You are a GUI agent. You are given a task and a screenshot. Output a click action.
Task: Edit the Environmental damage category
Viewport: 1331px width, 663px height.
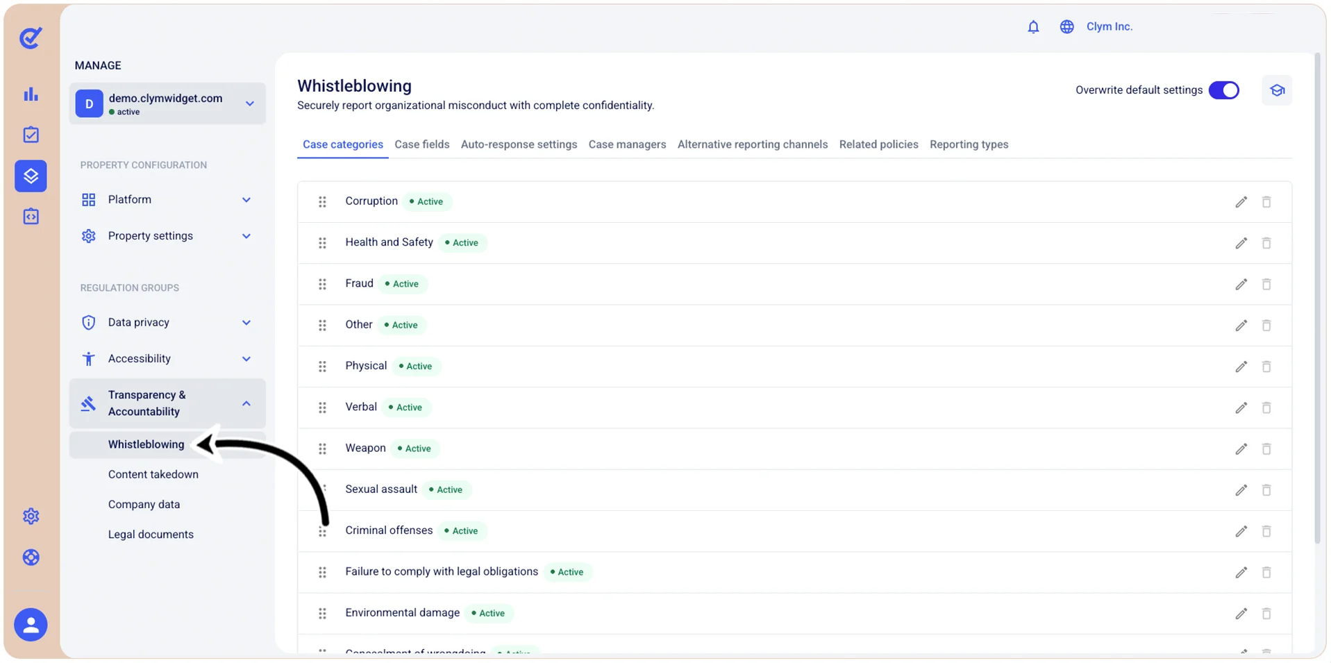click(1241, 614)
